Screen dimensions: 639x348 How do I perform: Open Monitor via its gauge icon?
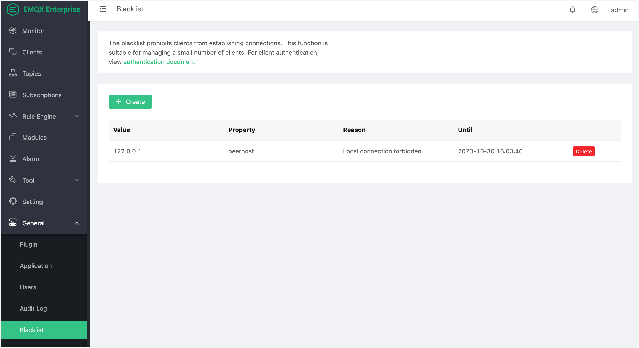(13, 31)
